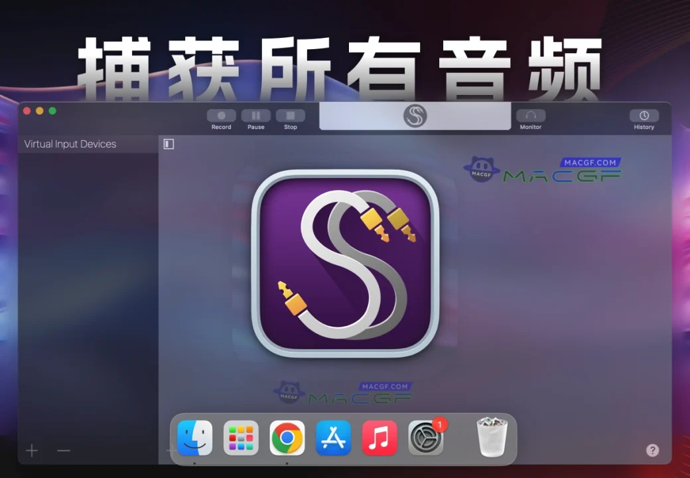Image resolution: width=690 pixels, height=478 pixels.
Task: Add a new device with the plus button
Action: (x=31, y=450)
